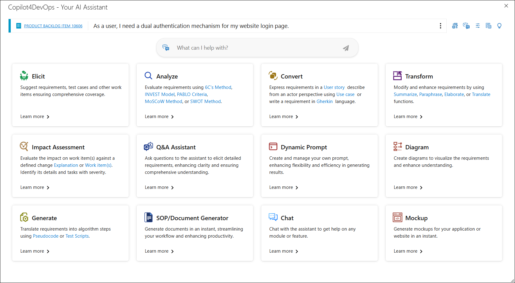
Task: Click the Elicit card title
Action: click(x=38, y=76)
